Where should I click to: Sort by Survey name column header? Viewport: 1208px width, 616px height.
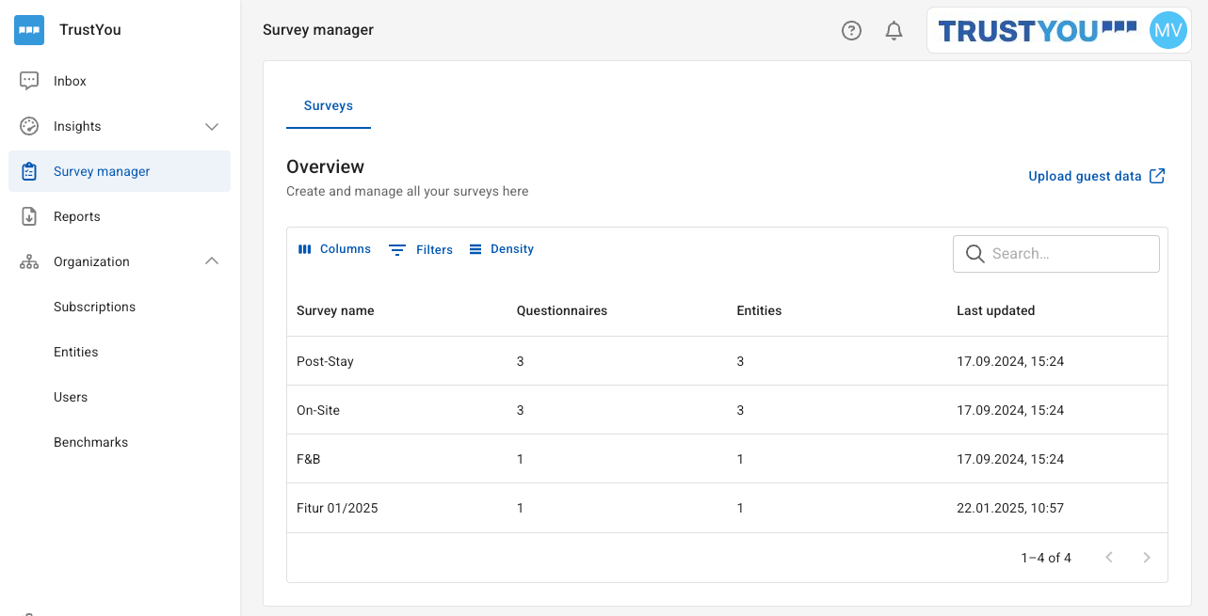[x=335, y=310]
